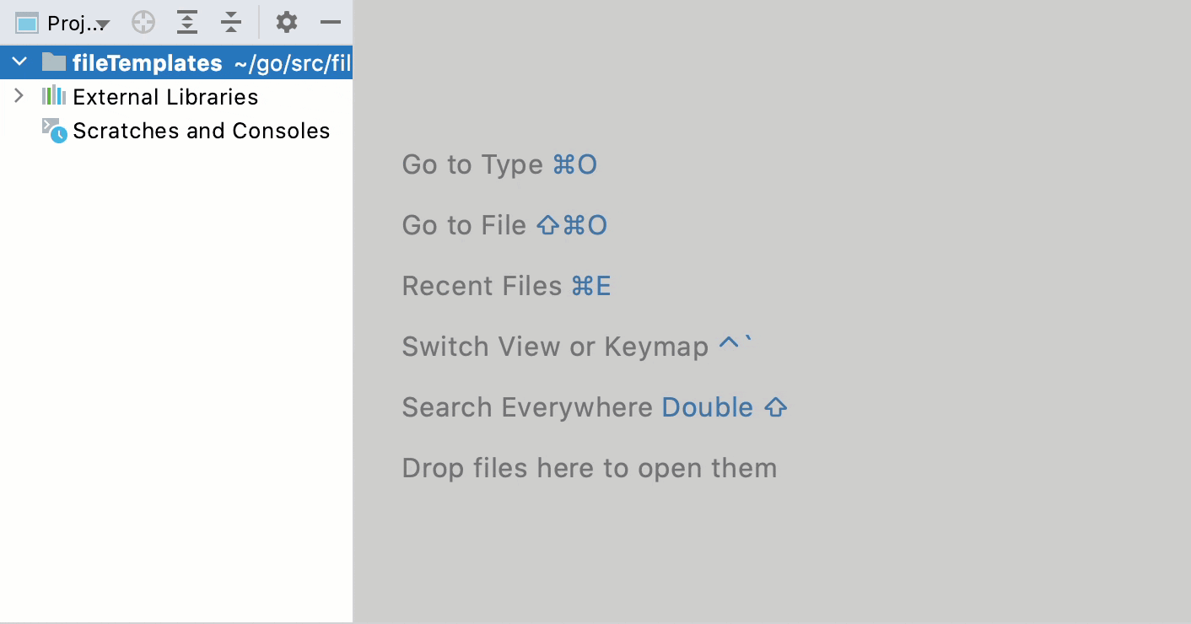Open the Project view mode dropdown
This screenshot has width=1191, height=624.
101,23
